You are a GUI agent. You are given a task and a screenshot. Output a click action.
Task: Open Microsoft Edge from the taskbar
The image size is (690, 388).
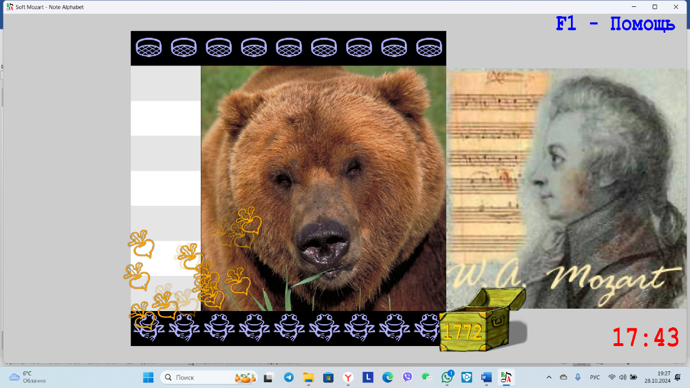(x=388, y=378)
